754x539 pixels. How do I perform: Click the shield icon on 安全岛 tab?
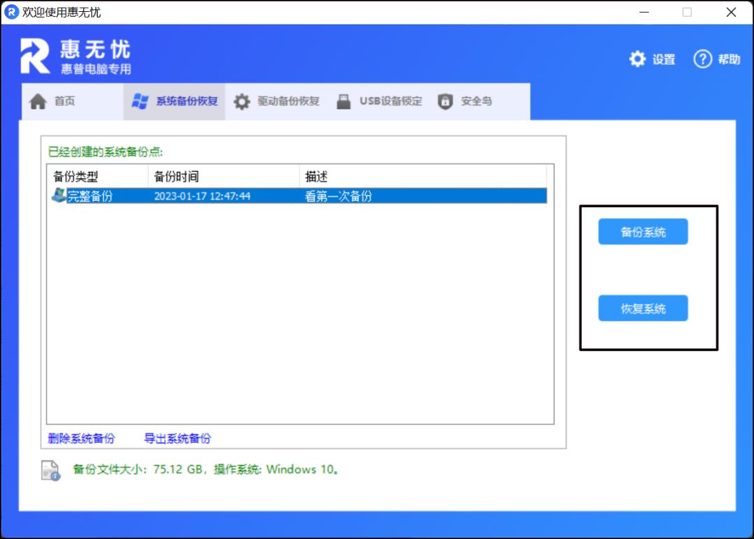[445, 101]
